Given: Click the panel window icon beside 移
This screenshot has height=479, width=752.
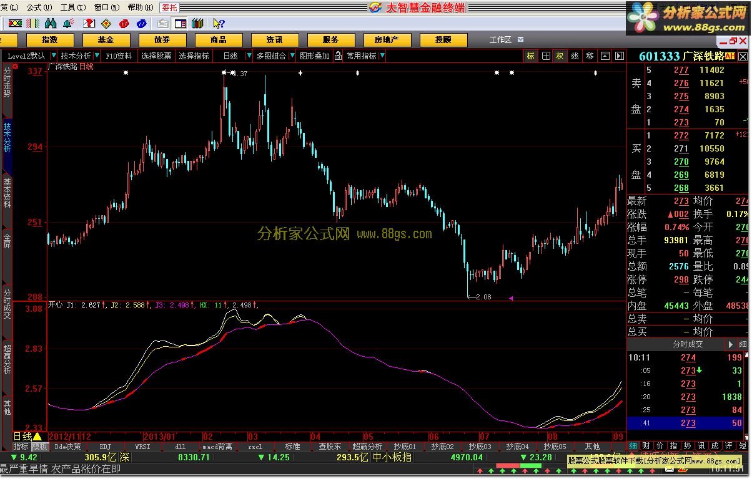Looking at the screenshot, I should 605,56.
